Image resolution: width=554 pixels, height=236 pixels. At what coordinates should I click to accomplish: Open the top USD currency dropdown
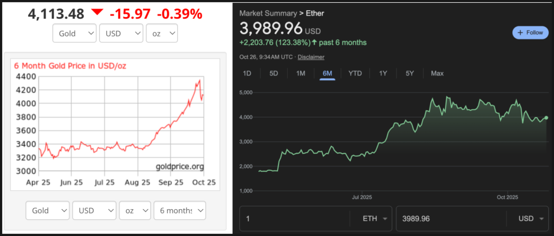click(x=121, y=34)
